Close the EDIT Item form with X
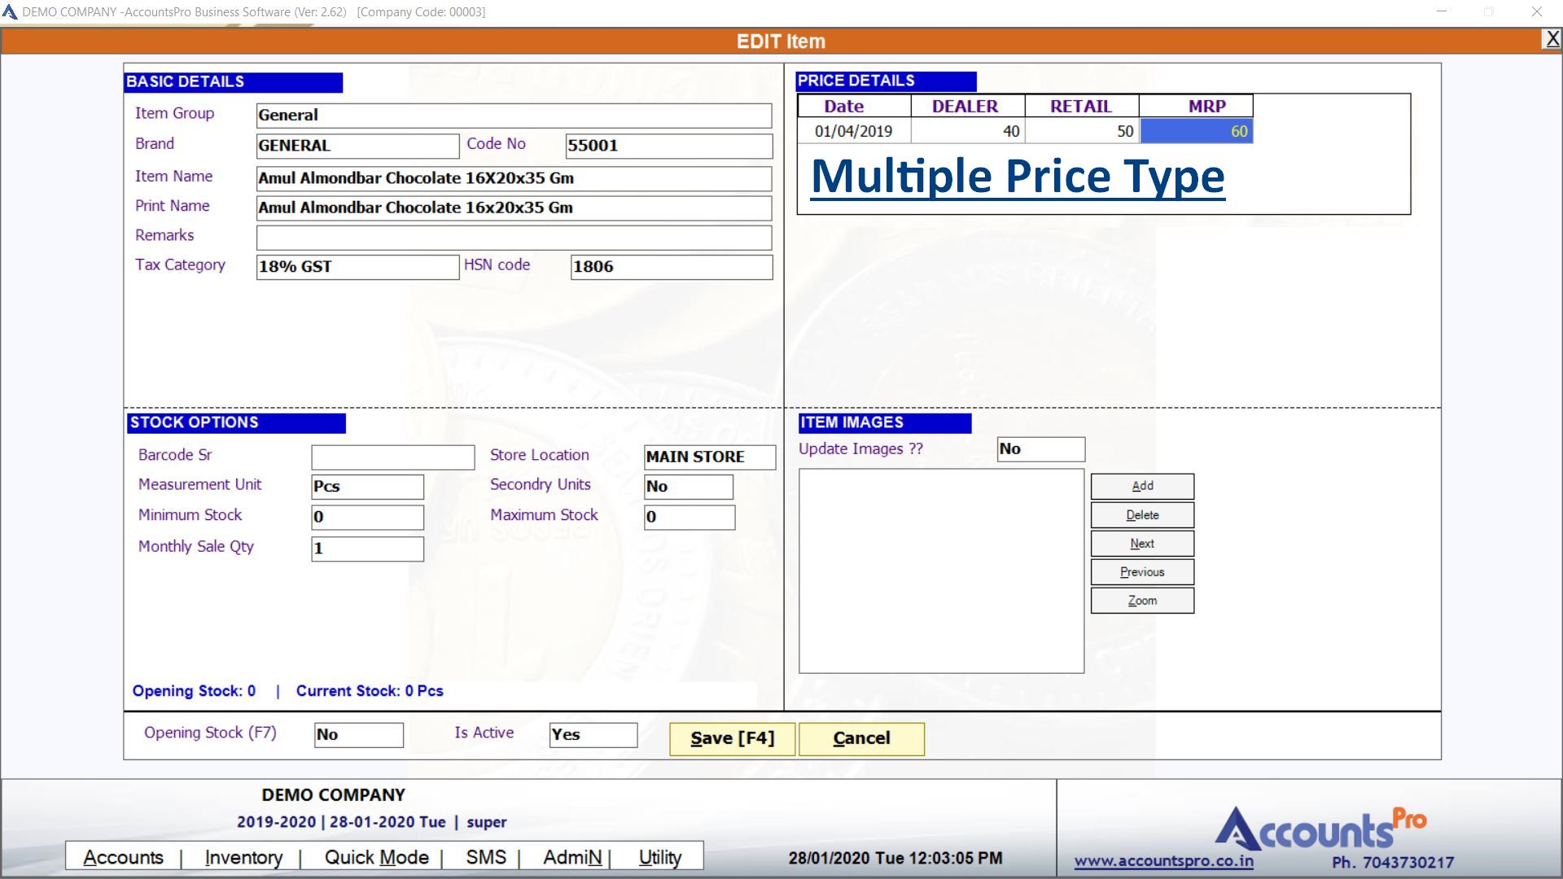The height and width of the screenshot is (879, 1563). 1552,39
